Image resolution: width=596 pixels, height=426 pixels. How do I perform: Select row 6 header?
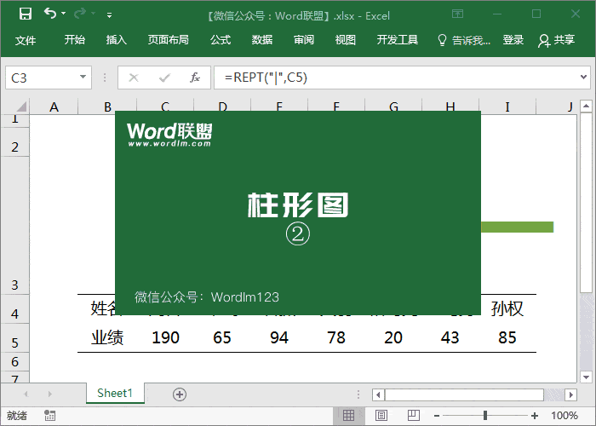click(x=14, y=362)
